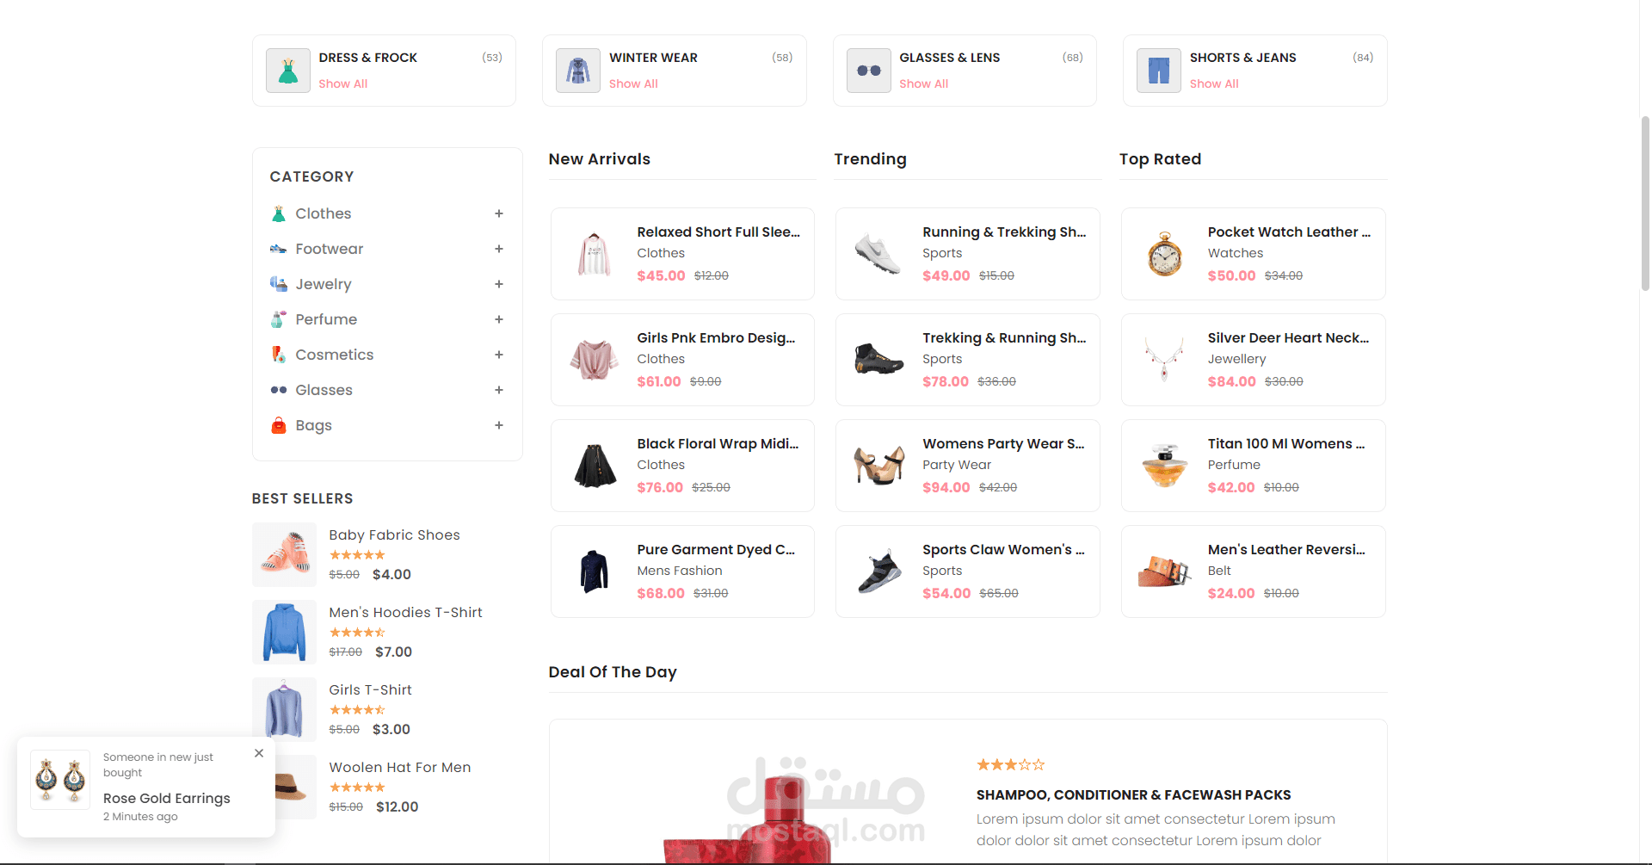Click the Shorts & Jeans category icon
Viewport: 1652px width, 865px height.
[1159, 71]
